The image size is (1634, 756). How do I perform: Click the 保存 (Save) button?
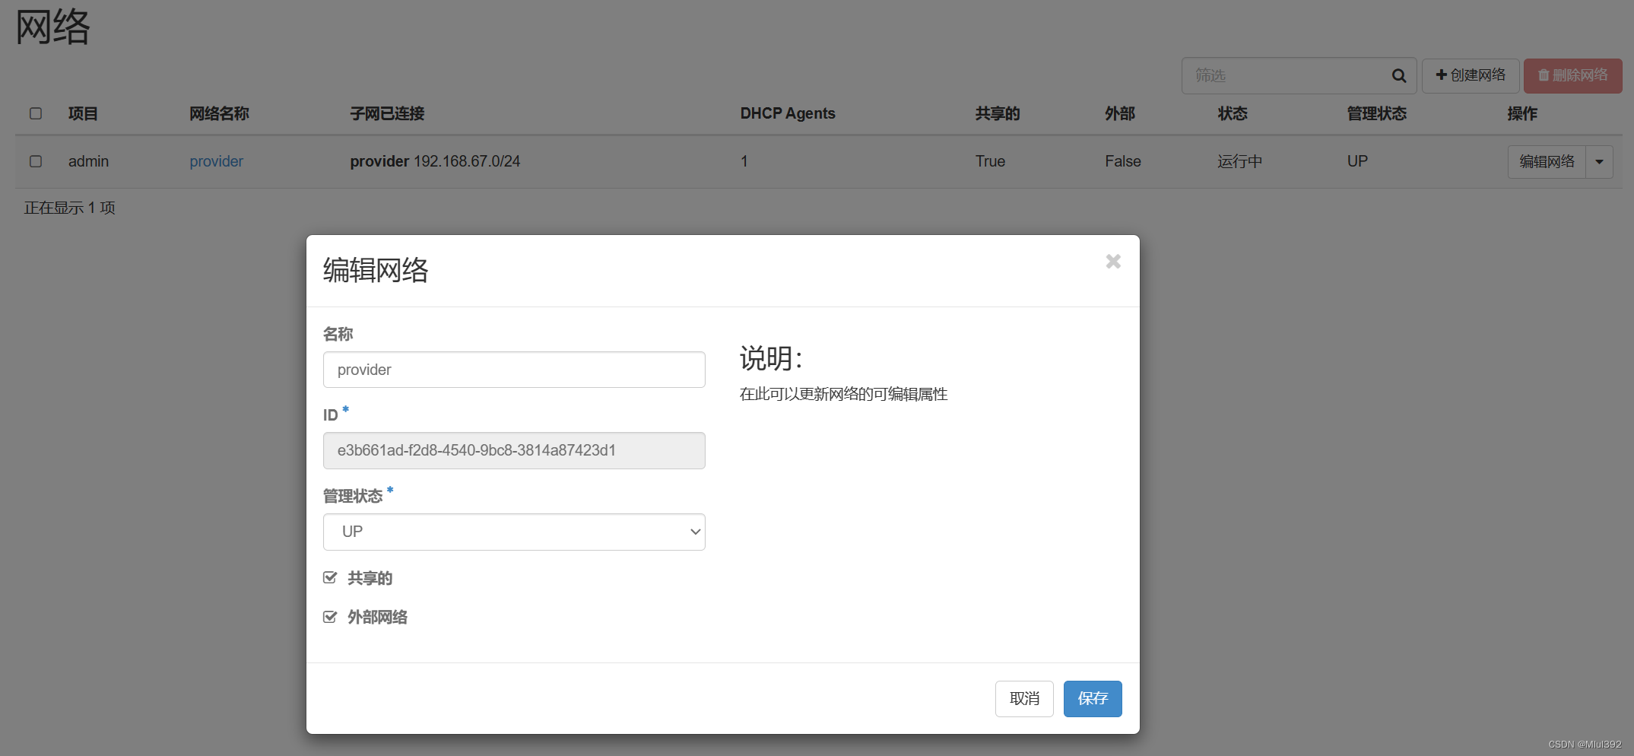[x=1092, y=698]
